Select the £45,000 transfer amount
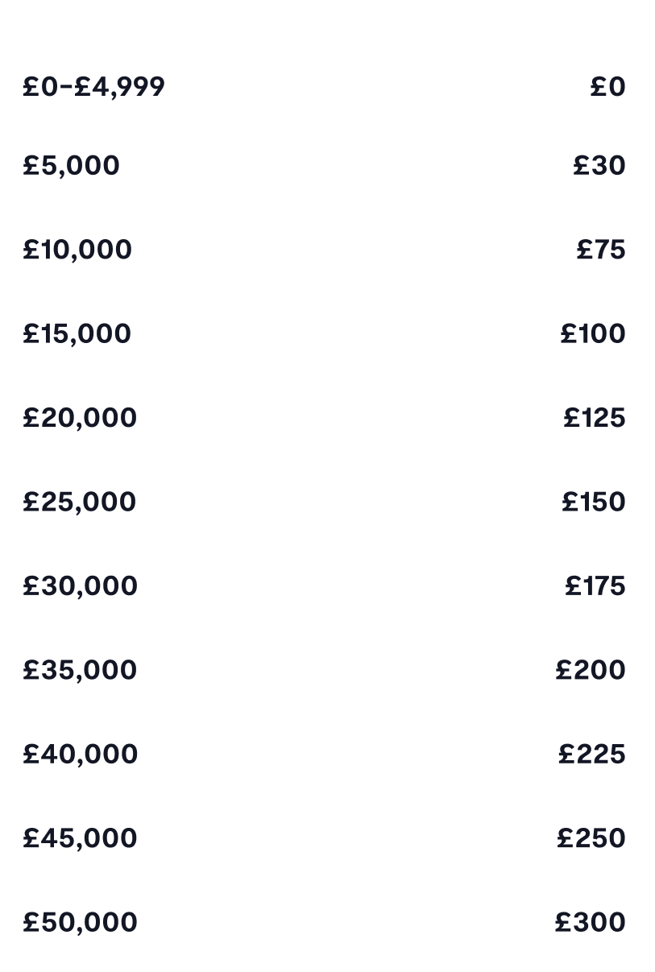 80,838
